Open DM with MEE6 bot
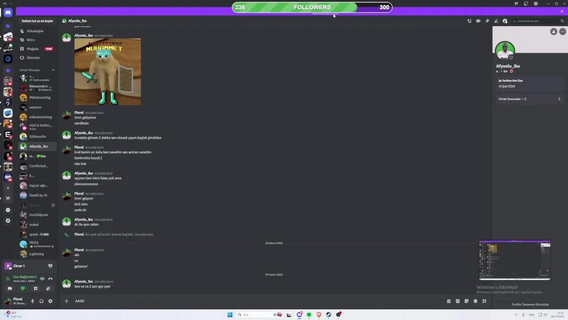The height and width of the screenshot is (320, 568). (38, 244)
